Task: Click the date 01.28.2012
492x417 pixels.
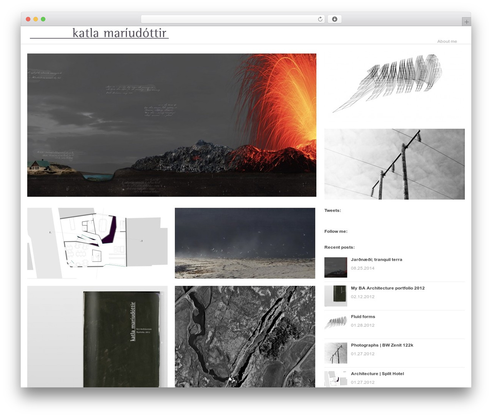Action: pyautogui.click(x=362, y=325)
